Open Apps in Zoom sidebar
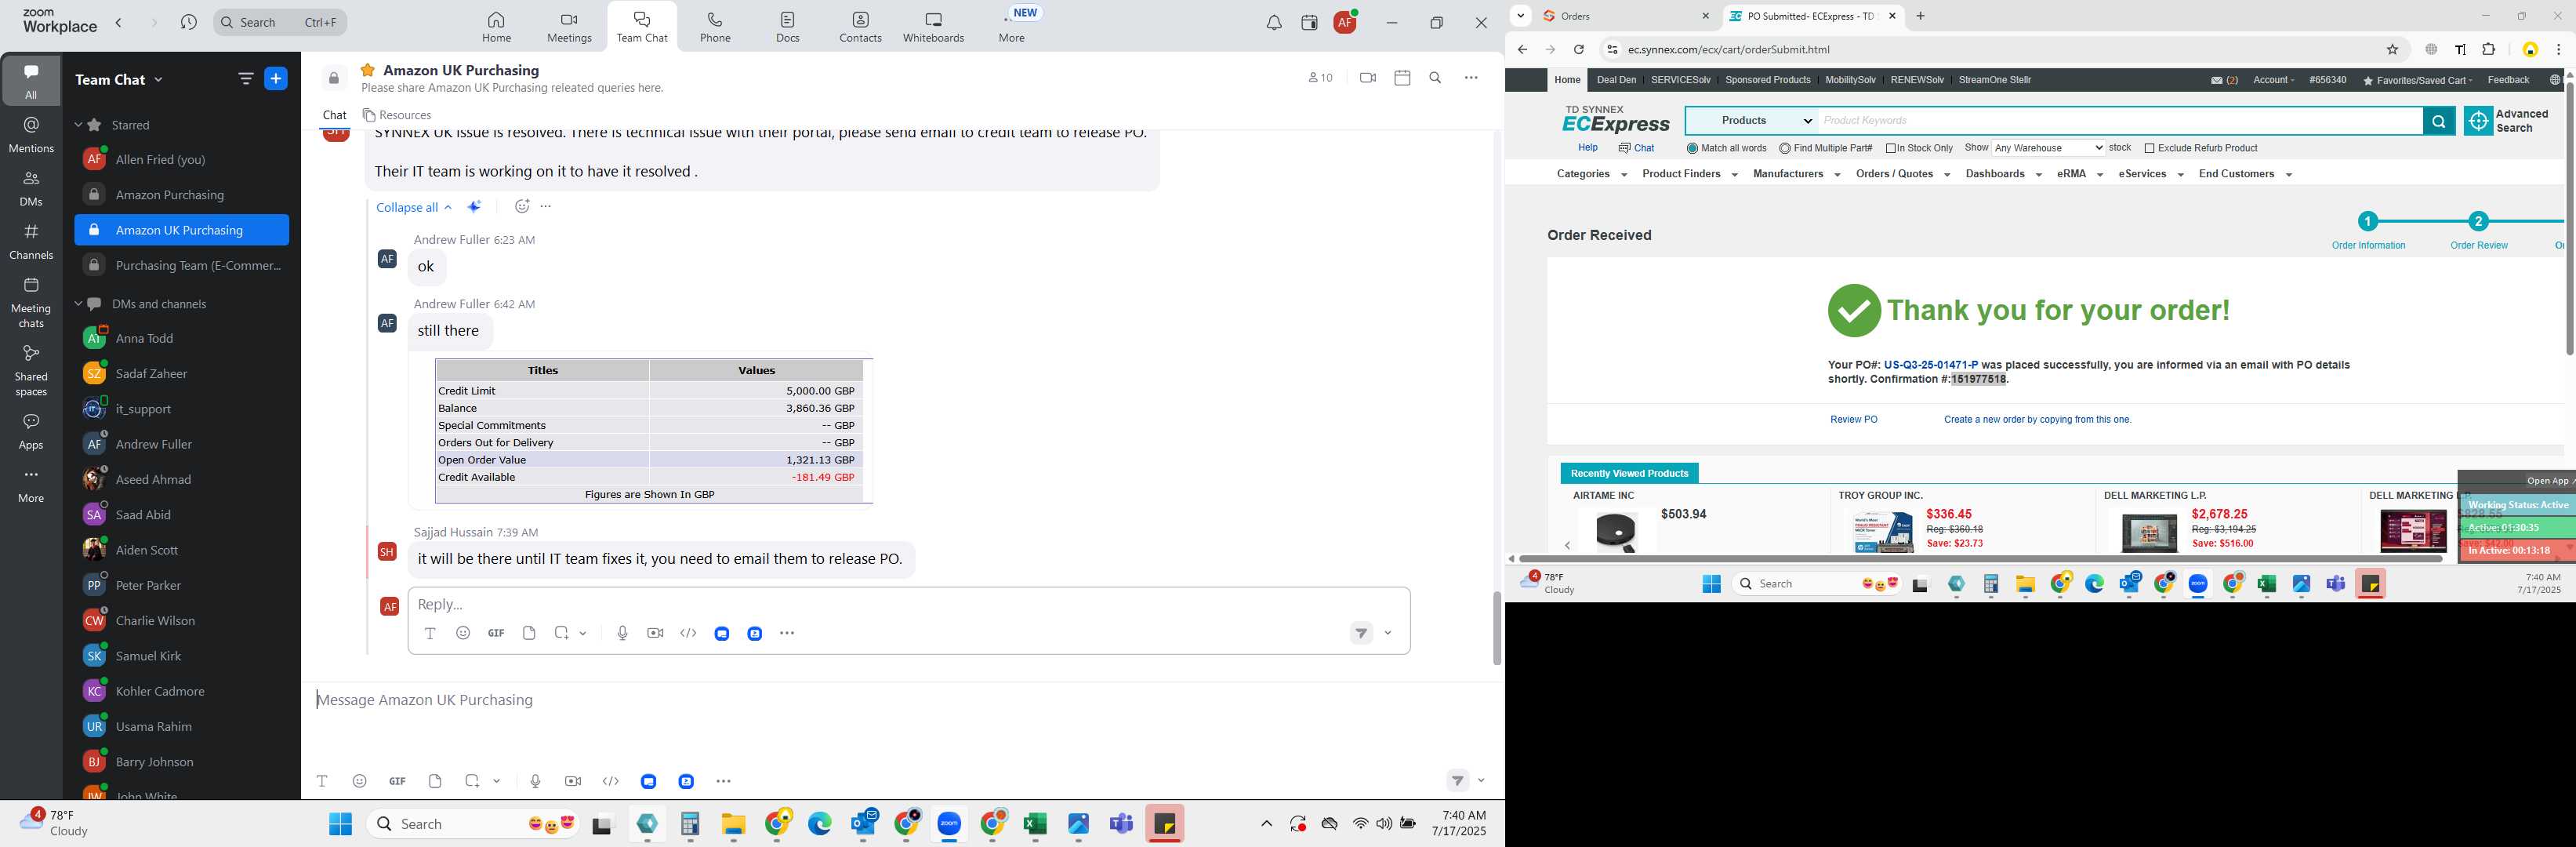The width and height of the screenshot is (2576, 847). tap(31, 431)
